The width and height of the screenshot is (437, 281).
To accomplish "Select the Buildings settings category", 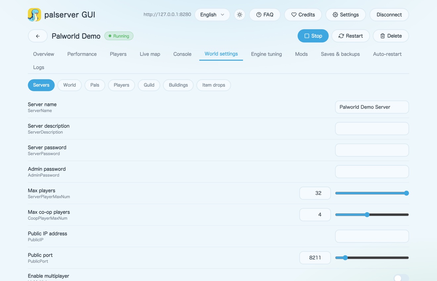I will click(178, 85).
